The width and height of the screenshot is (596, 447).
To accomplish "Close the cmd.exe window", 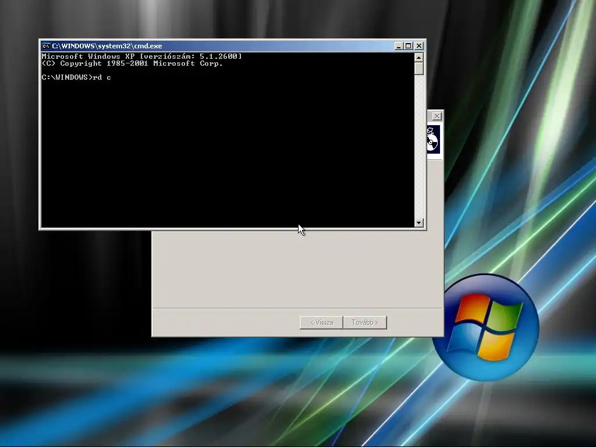I will click(419, 46).
